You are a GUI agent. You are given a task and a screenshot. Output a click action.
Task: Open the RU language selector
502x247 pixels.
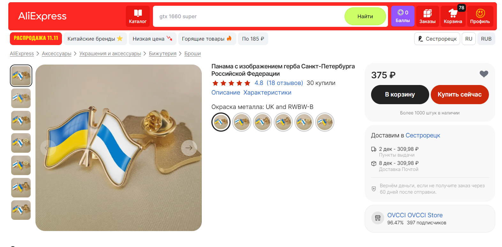(468, 39)
